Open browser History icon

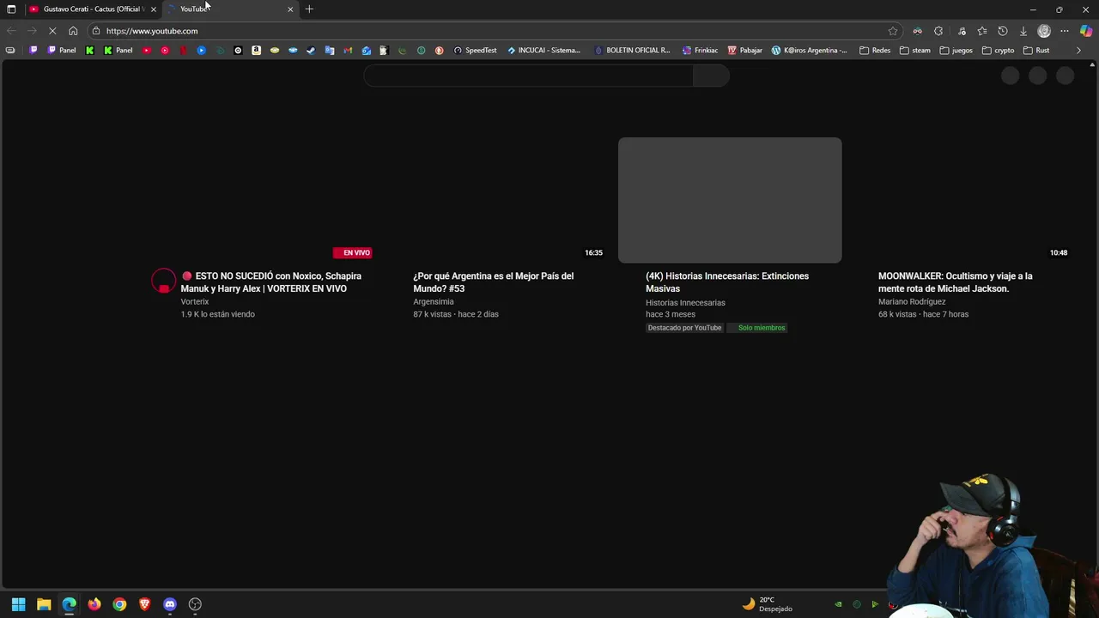click(1002, 31)
